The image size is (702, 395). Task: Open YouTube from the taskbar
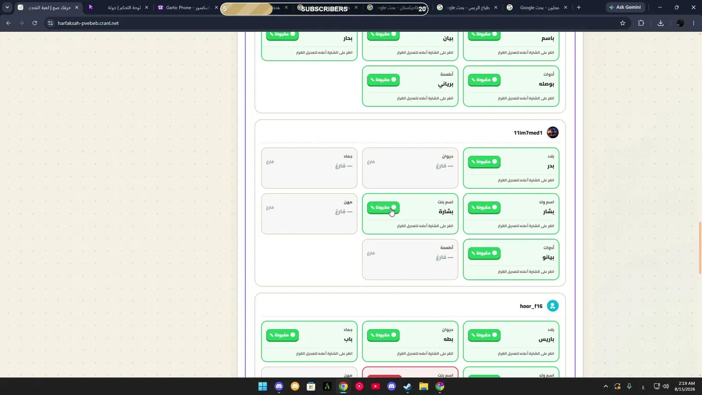(x=375, y=386)
